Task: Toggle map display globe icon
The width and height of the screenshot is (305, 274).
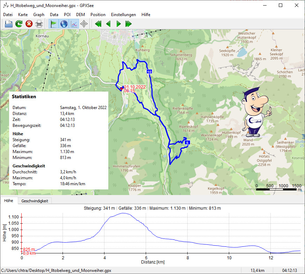Action: [64, 24]
